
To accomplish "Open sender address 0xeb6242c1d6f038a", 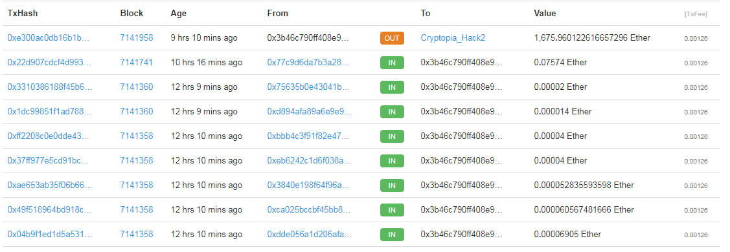I will [x=309, y=161].
